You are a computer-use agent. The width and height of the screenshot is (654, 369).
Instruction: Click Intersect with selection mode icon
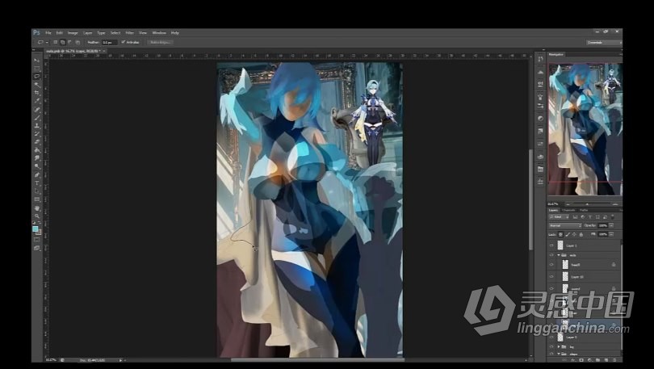tap(78, 42)
